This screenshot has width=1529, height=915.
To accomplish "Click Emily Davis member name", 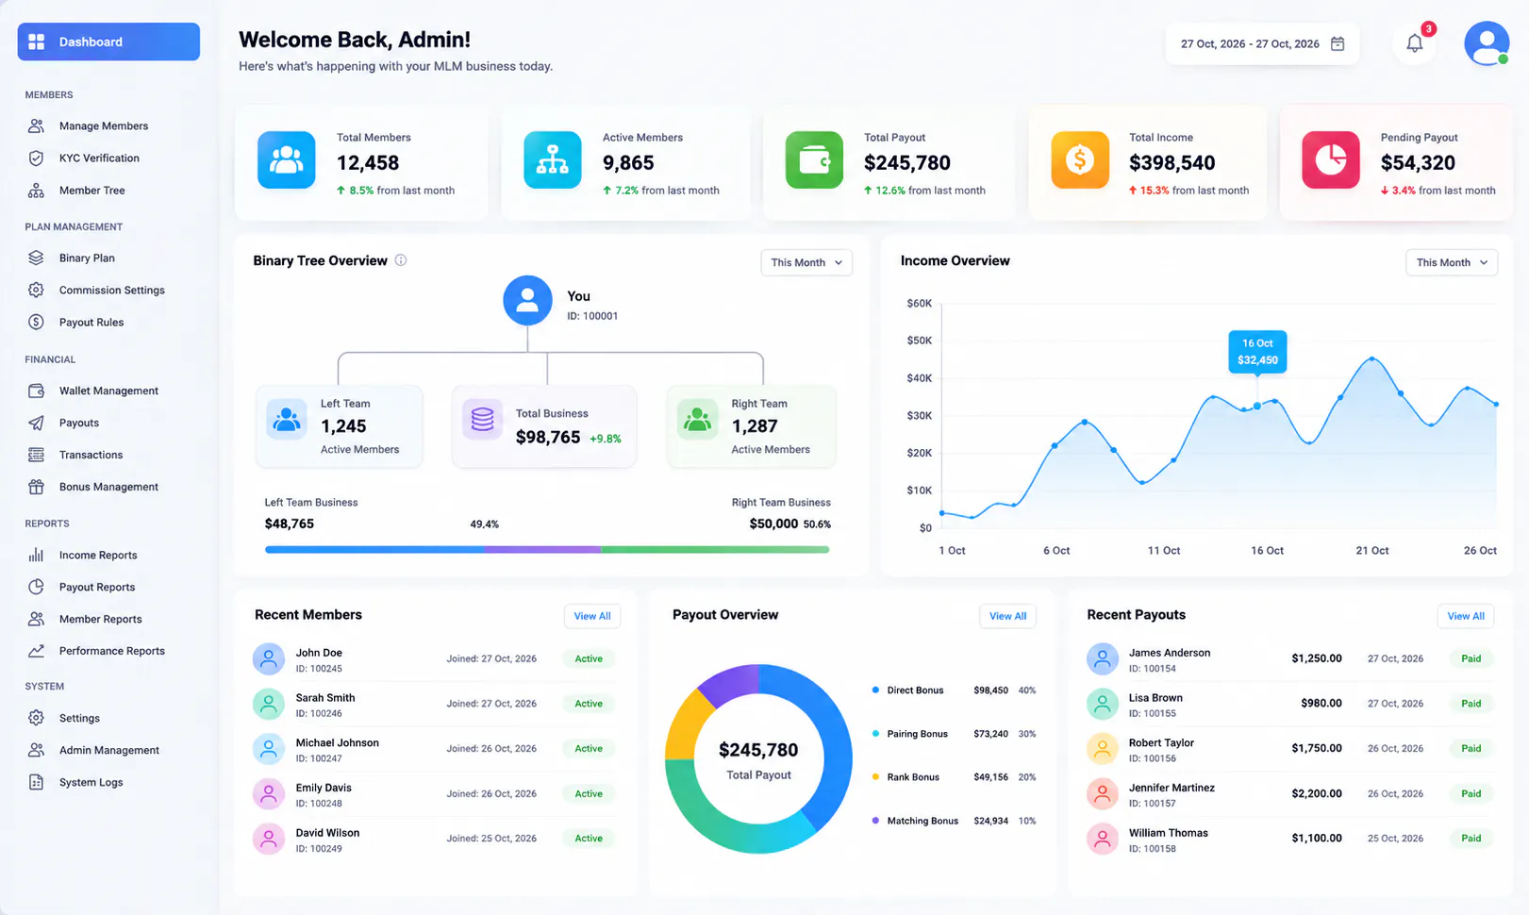I will pos(324,788).
